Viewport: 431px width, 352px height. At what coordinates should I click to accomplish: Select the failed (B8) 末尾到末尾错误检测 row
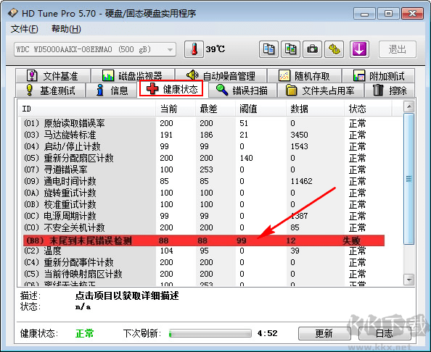(x=204, y=240)
